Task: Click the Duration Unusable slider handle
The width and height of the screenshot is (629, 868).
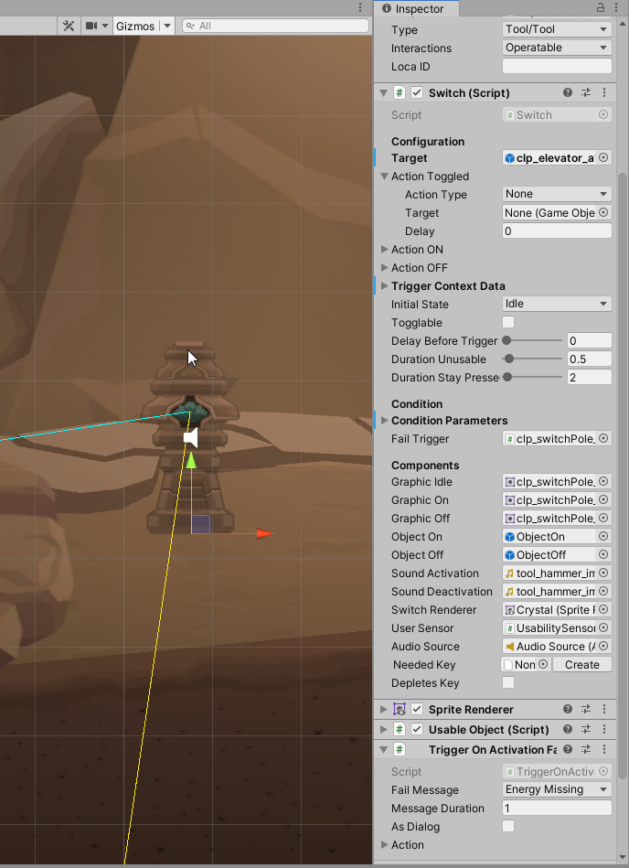Action: point(509,359)
